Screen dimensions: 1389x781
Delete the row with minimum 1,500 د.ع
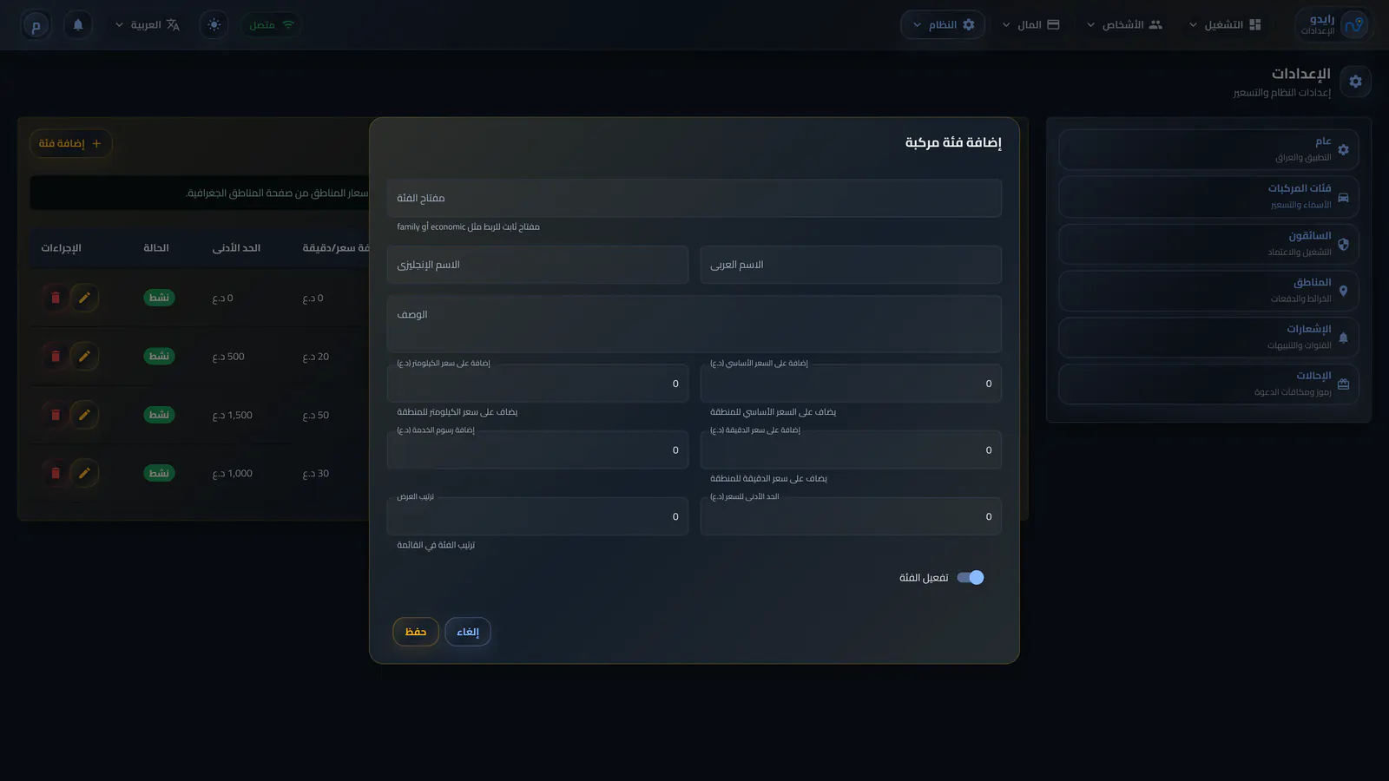click(56, 415)
